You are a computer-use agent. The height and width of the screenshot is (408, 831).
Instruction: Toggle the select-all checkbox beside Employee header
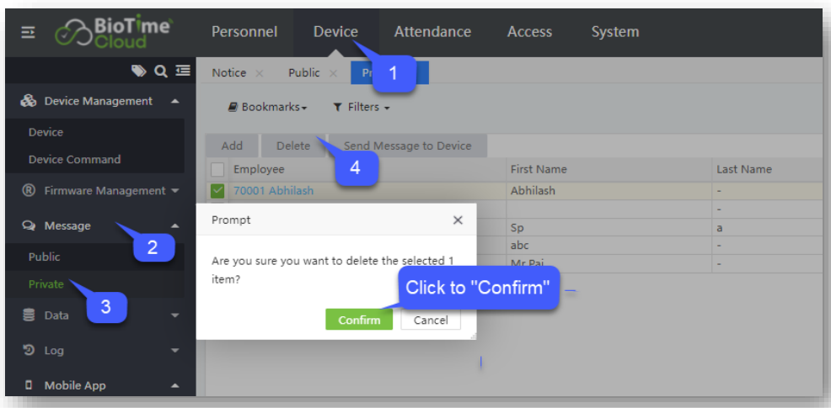(x=217, y=169)
